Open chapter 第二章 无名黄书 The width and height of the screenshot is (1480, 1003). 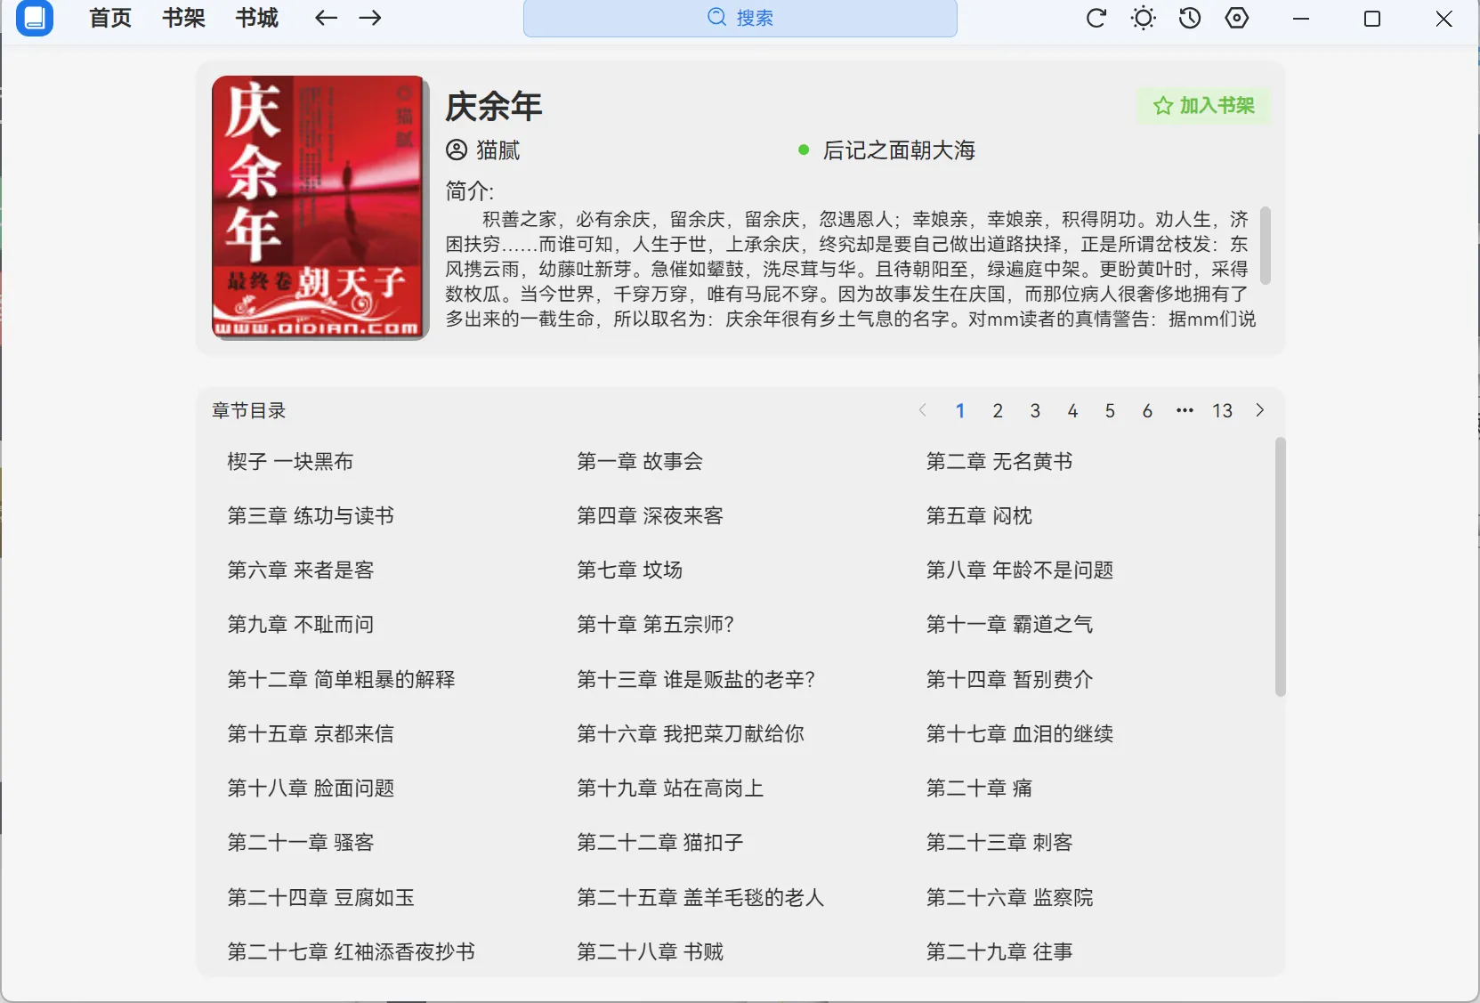999,461
